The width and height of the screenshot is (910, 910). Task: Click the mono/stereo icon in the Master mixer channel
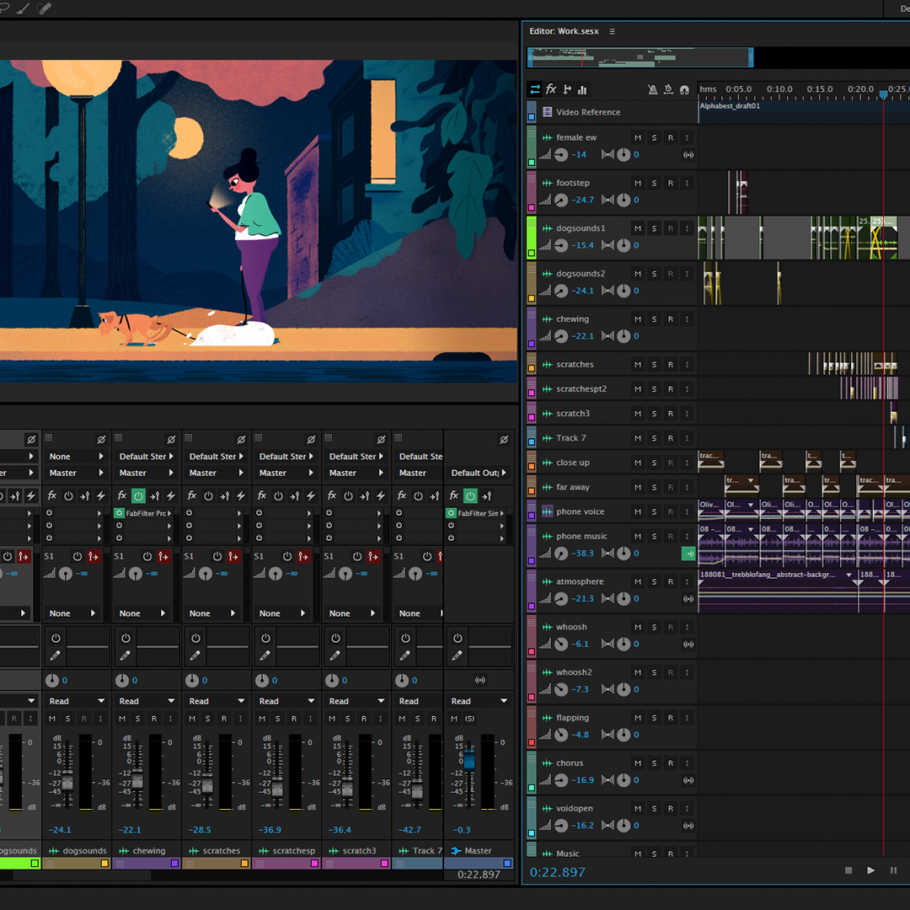click(480, 680)
